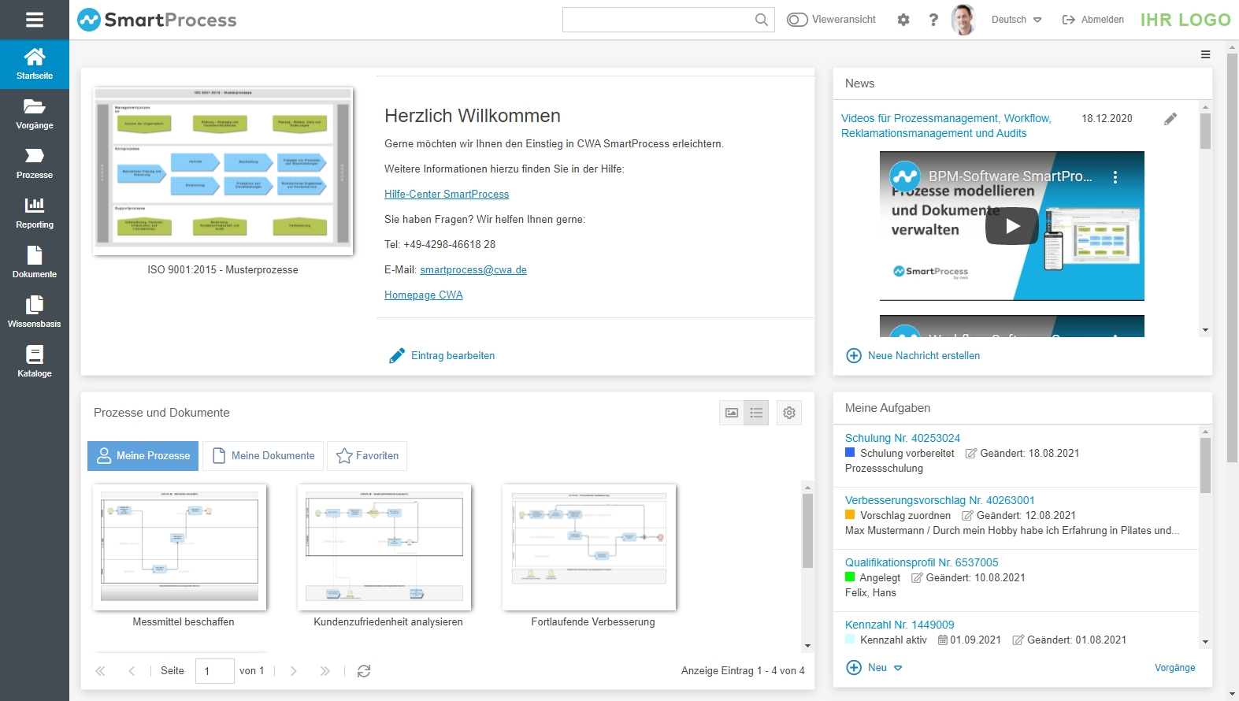Open video options three-dot menu
The image size is (1239, 701).
tap(1115, 177)
